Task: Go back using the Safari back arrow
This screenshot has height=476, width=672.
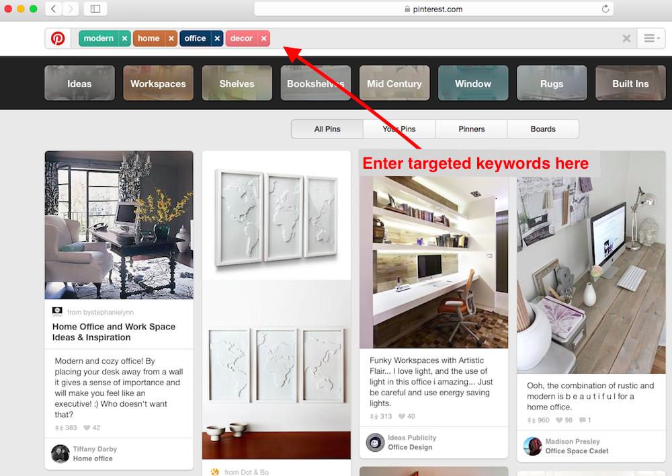Action: (54, 9)
